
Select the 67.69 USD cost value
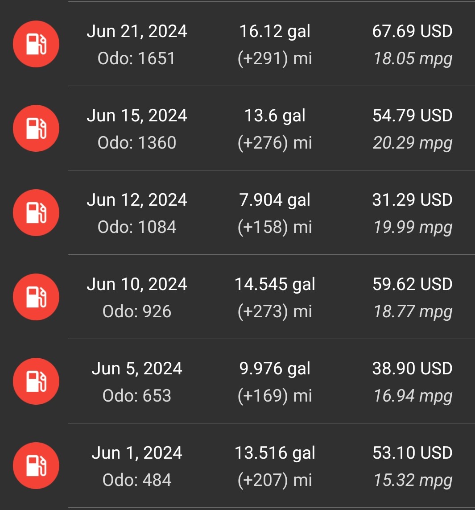pos(412,31)
